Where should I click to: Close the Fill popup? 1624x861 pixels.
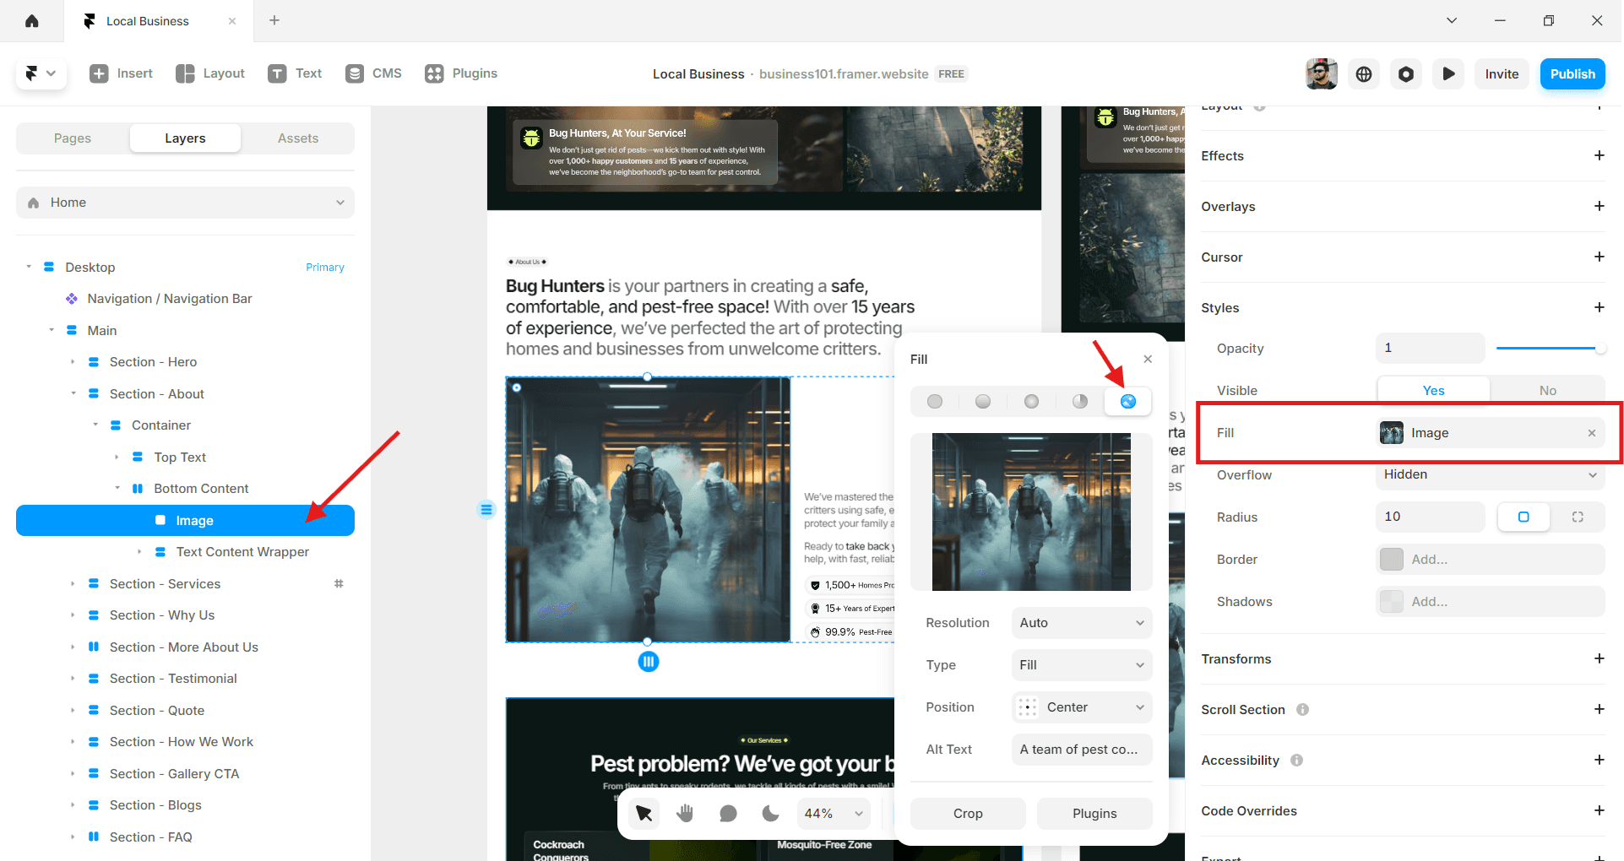[x=1148, y=359]
